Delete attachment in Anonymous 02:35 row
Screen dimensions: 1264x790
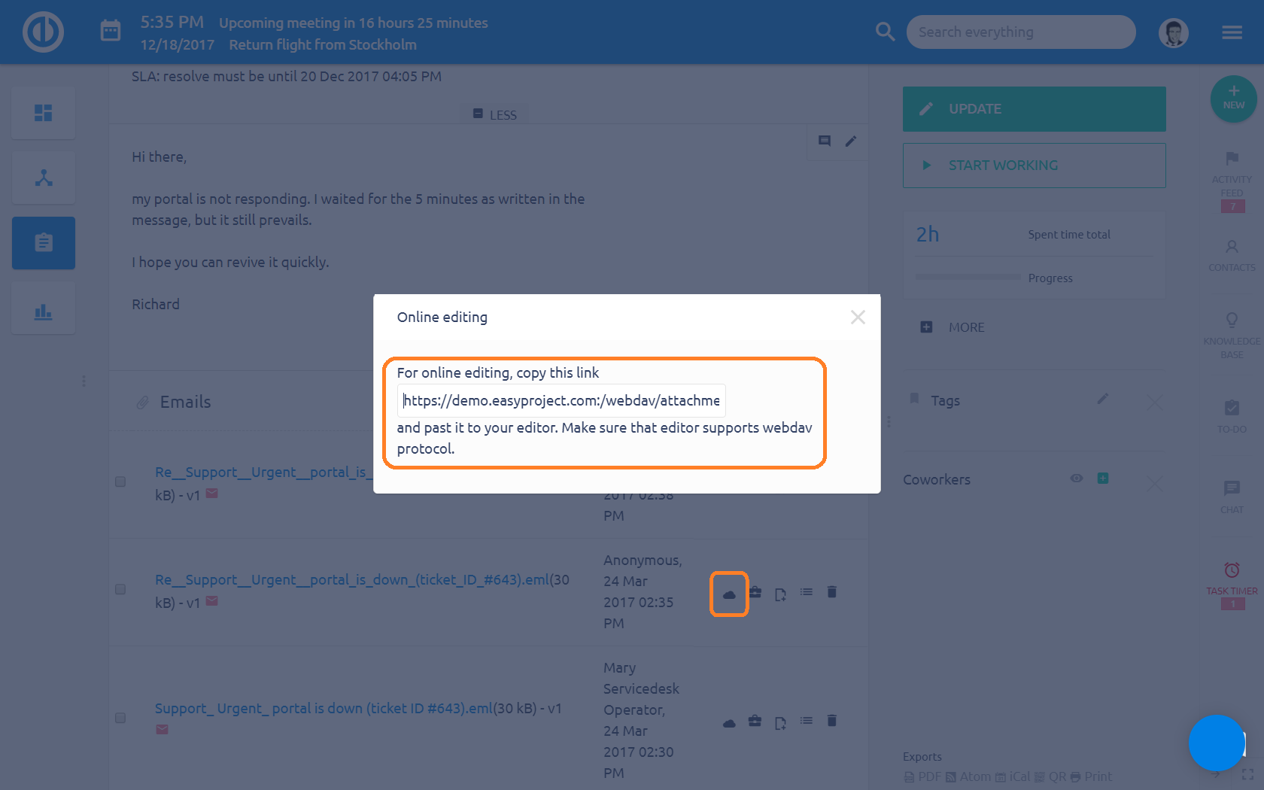832,592
